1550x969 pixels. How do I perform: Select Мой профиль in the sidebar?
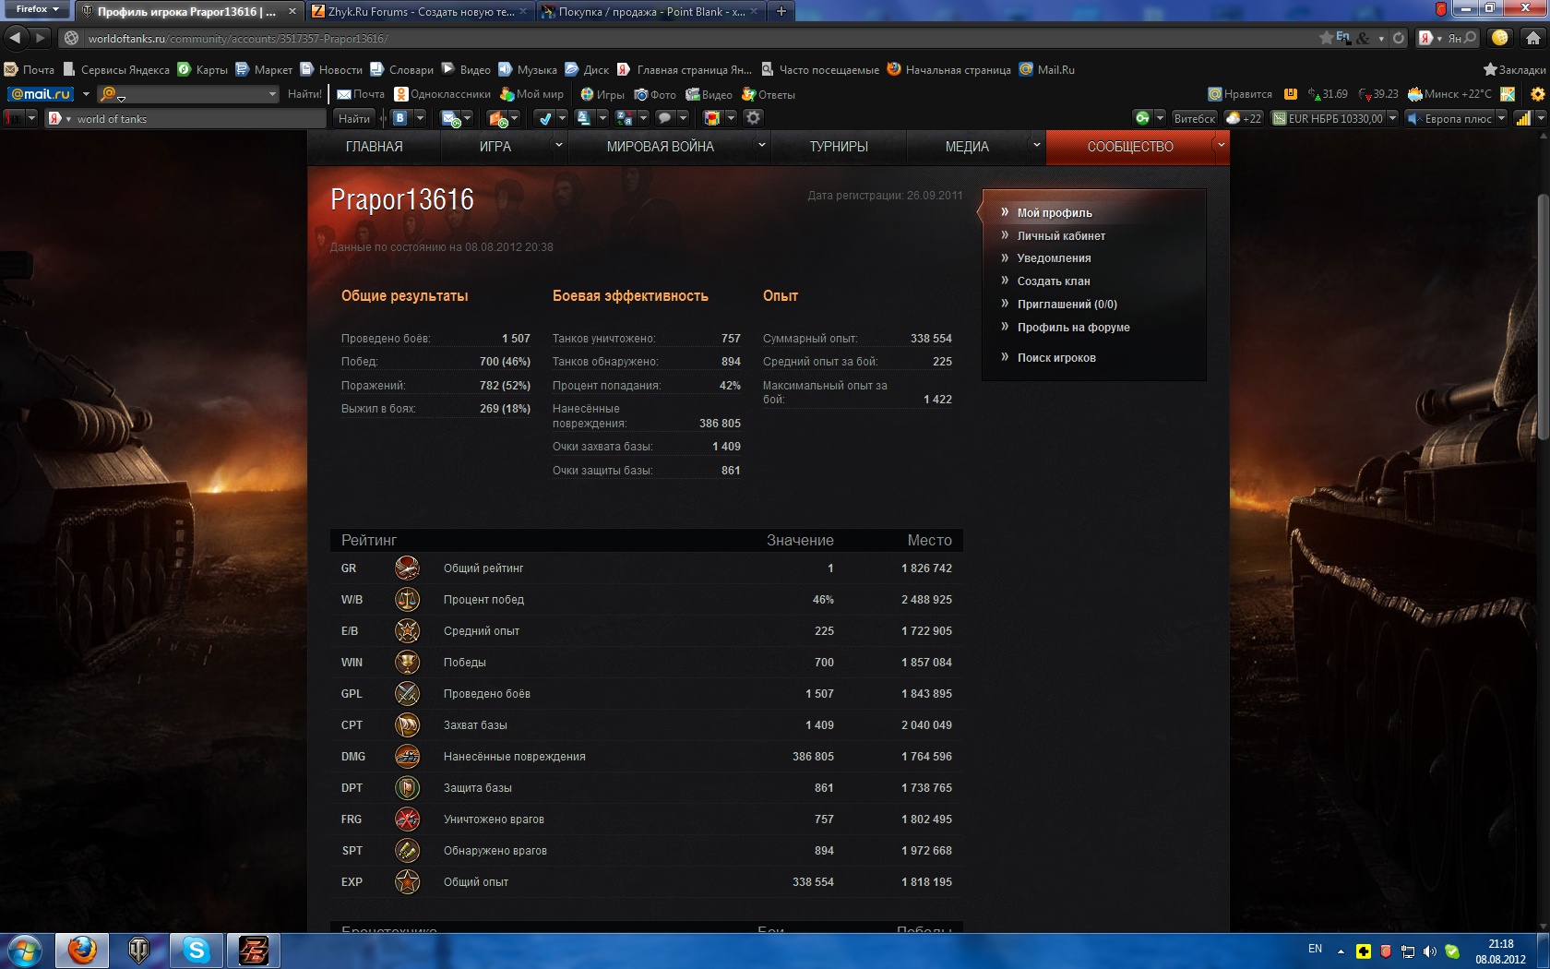tap(1055, 212)
